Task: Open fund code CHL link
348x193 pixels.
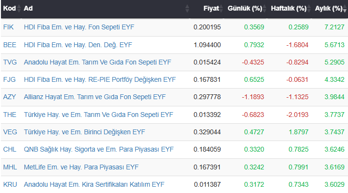Action: (10, 149)
